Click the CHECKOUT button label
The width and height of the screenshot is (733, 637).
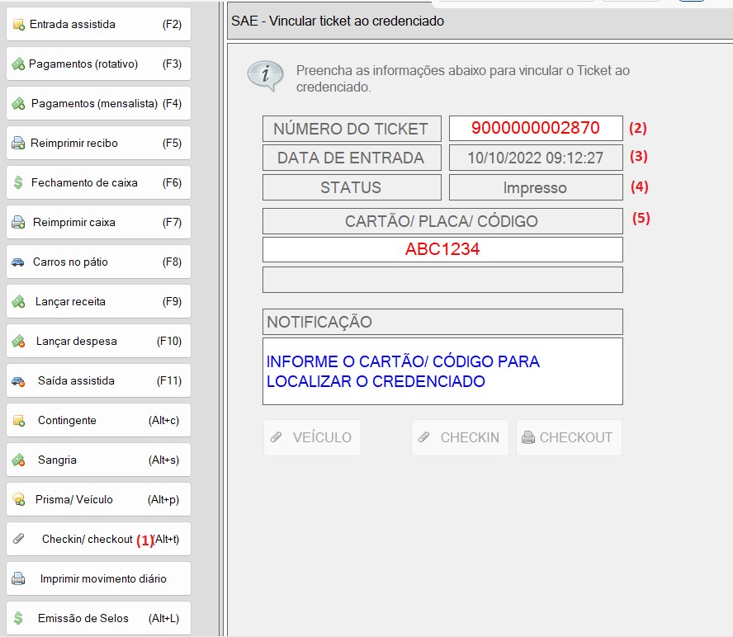point(576,437)
